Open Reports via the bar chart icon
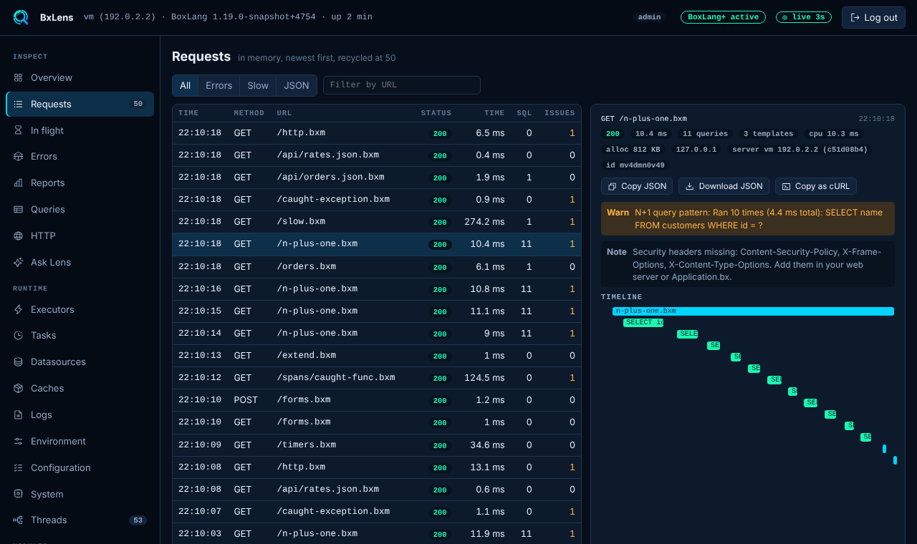 click(19, 183)
